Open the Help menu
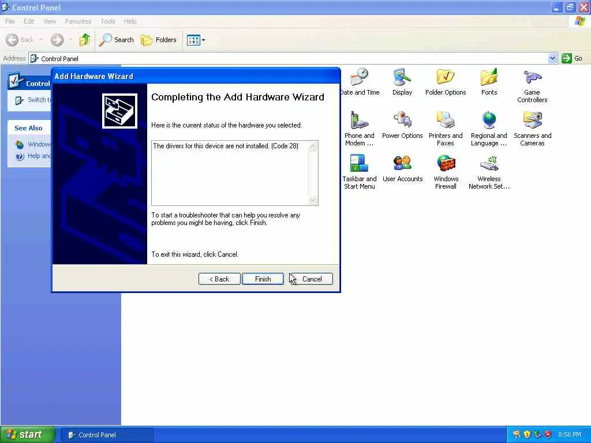This screenshot has width=591, height=443. click(130, 21)
